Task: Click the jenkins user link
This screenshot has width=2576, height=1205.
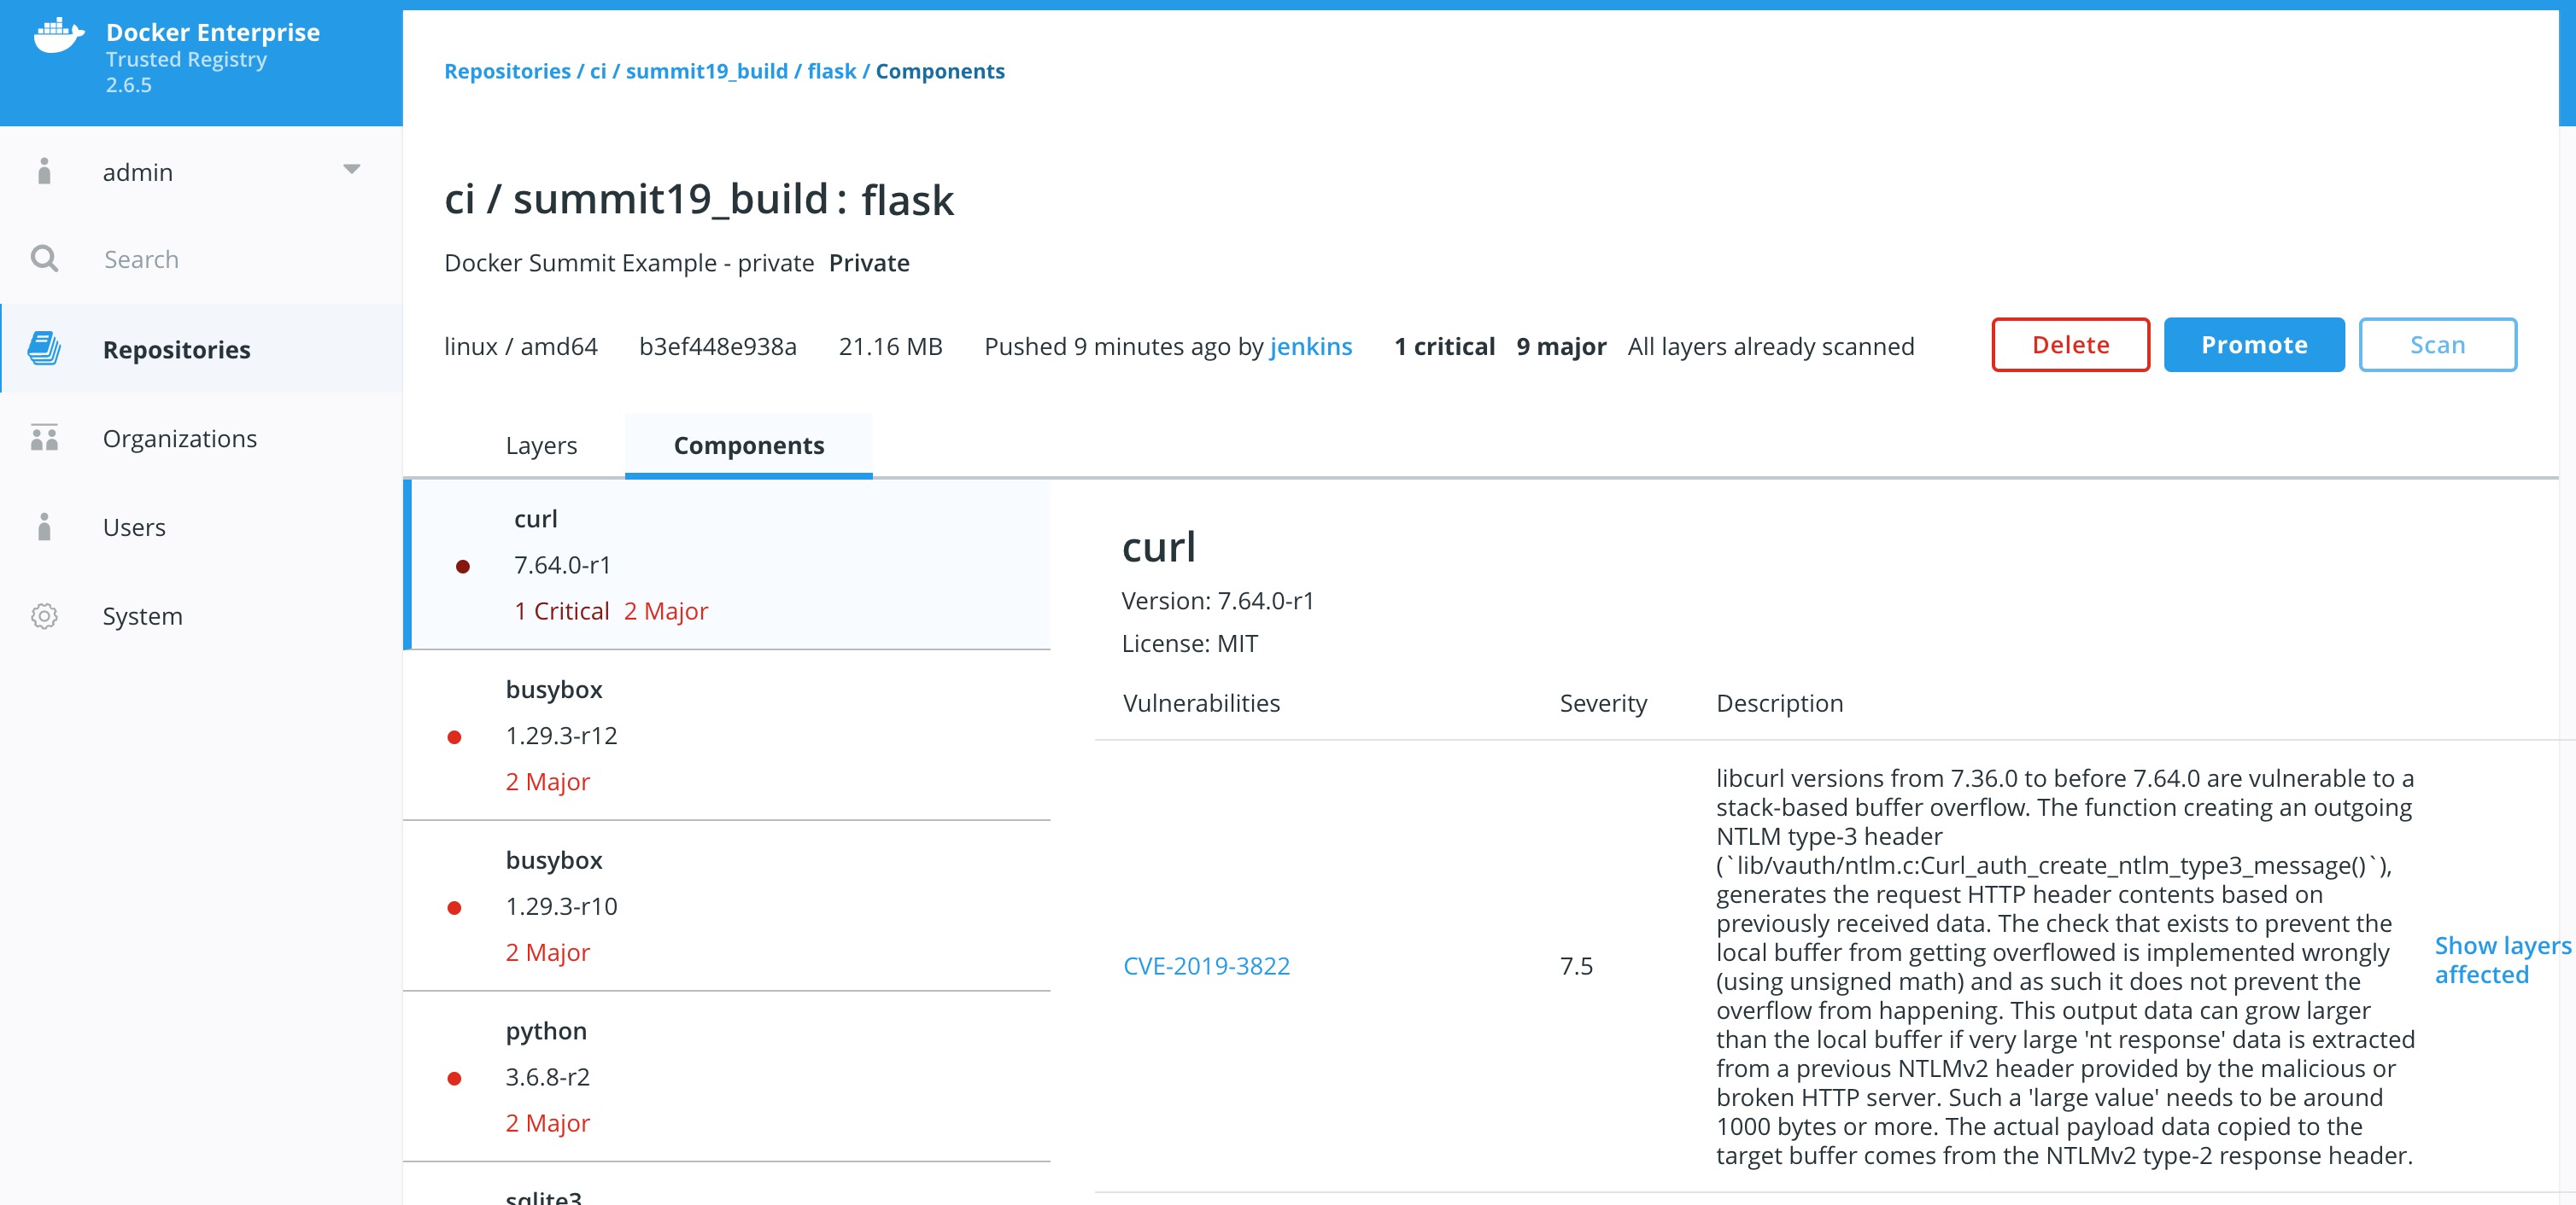Action: click(x=1310, y=346)
